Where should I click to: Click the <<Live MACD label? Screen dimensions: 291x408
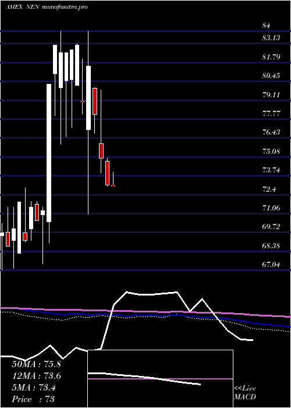[x=245, y=393]
